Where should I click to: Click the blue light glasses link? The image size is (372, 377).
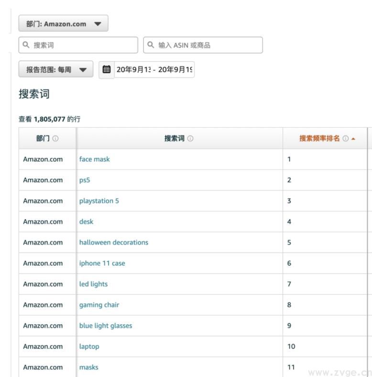(106, 326)
